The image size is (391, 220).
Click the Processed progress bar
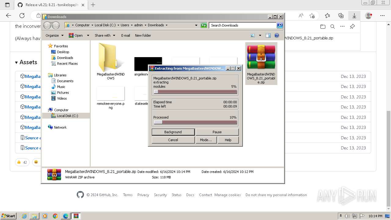(195, 122)
